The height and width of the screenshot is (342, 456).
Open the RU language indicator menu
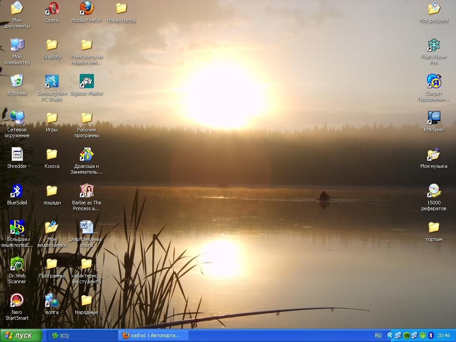pos(378,335)
